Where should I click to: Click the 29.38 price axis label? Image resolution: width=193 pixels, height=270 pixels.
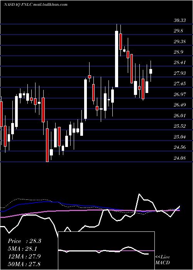[180, 42]
